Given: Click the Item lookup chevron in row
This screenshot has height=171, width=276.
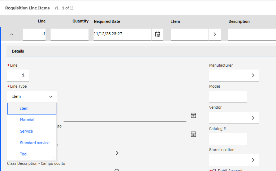Looking at the screenshot, I should (x=215, y=34).
